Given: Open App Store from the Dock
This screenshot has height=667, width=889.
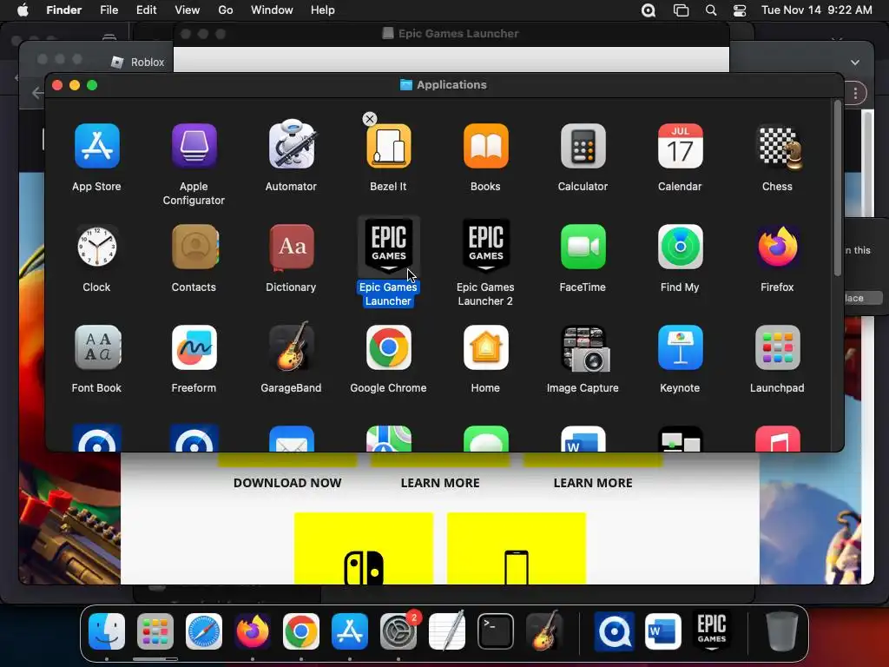Looking at the screenshot, I should tap(350, 631).
